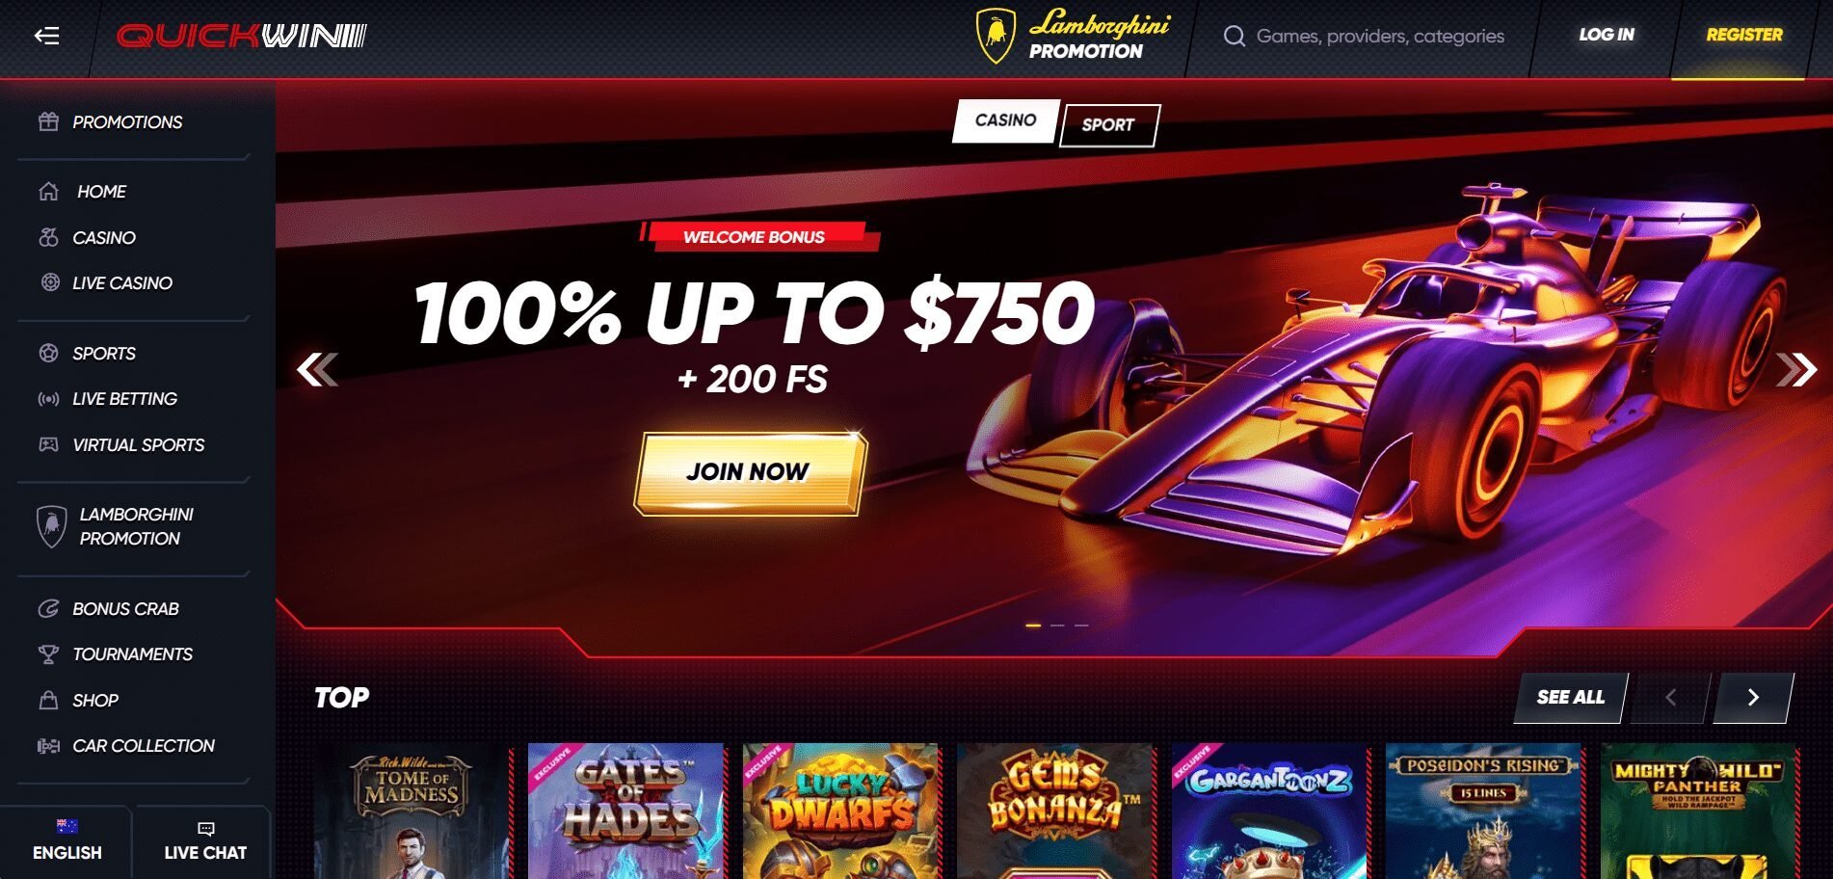This screenshot has height=879, width=1833.
Task: Open Live Chat with the chat bubble icon
Action: (x=205, y=829)
